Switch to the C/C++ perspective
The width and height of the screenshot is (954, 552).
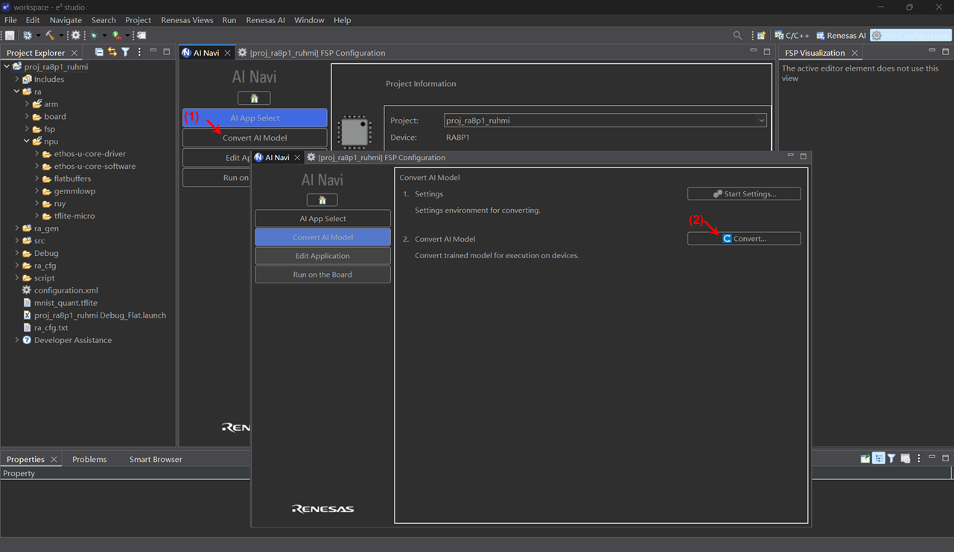792,35
